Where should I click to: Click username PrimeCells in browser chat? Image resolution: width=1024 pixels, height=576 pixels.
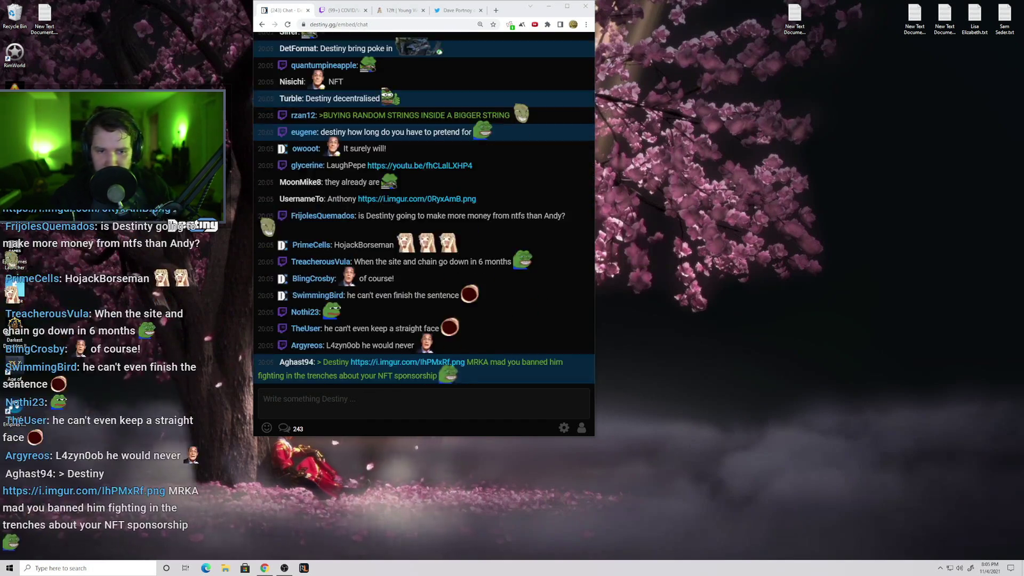312,245
